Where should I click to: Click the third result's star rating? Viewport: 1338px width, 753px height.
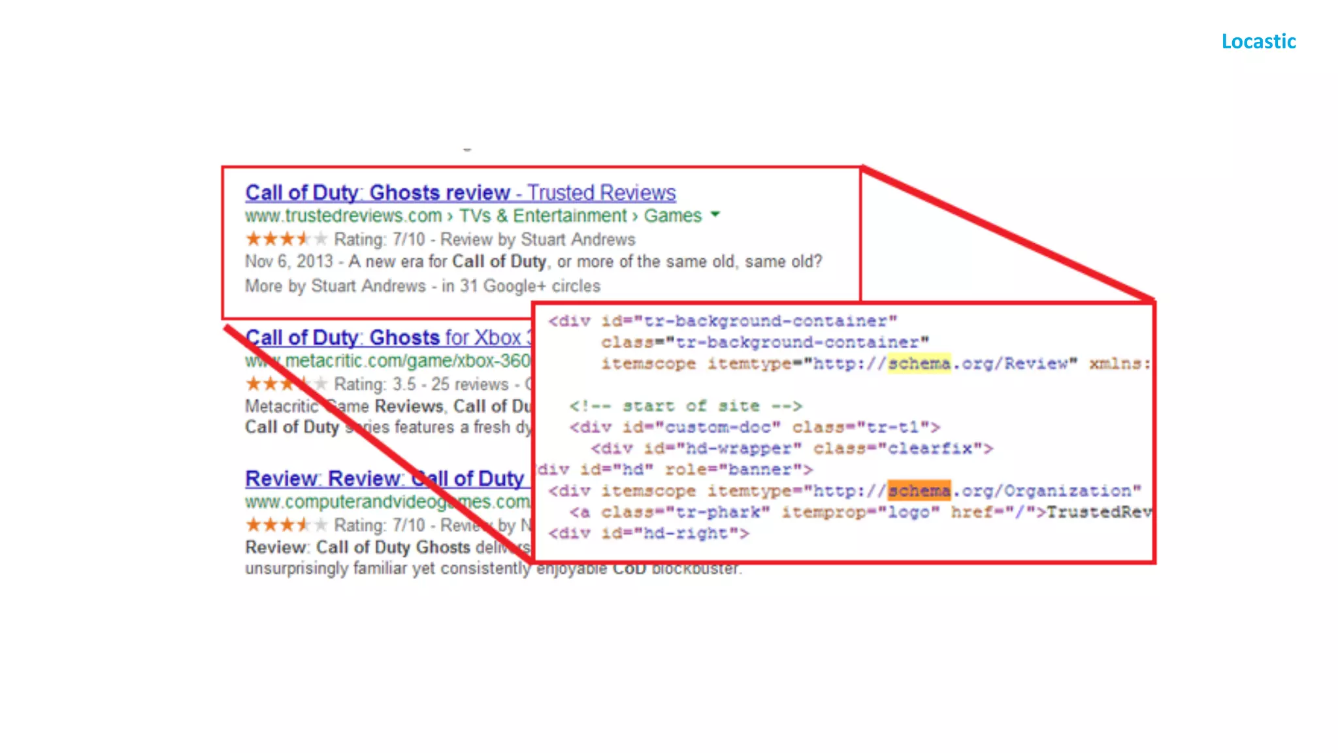tap(286, 525)
